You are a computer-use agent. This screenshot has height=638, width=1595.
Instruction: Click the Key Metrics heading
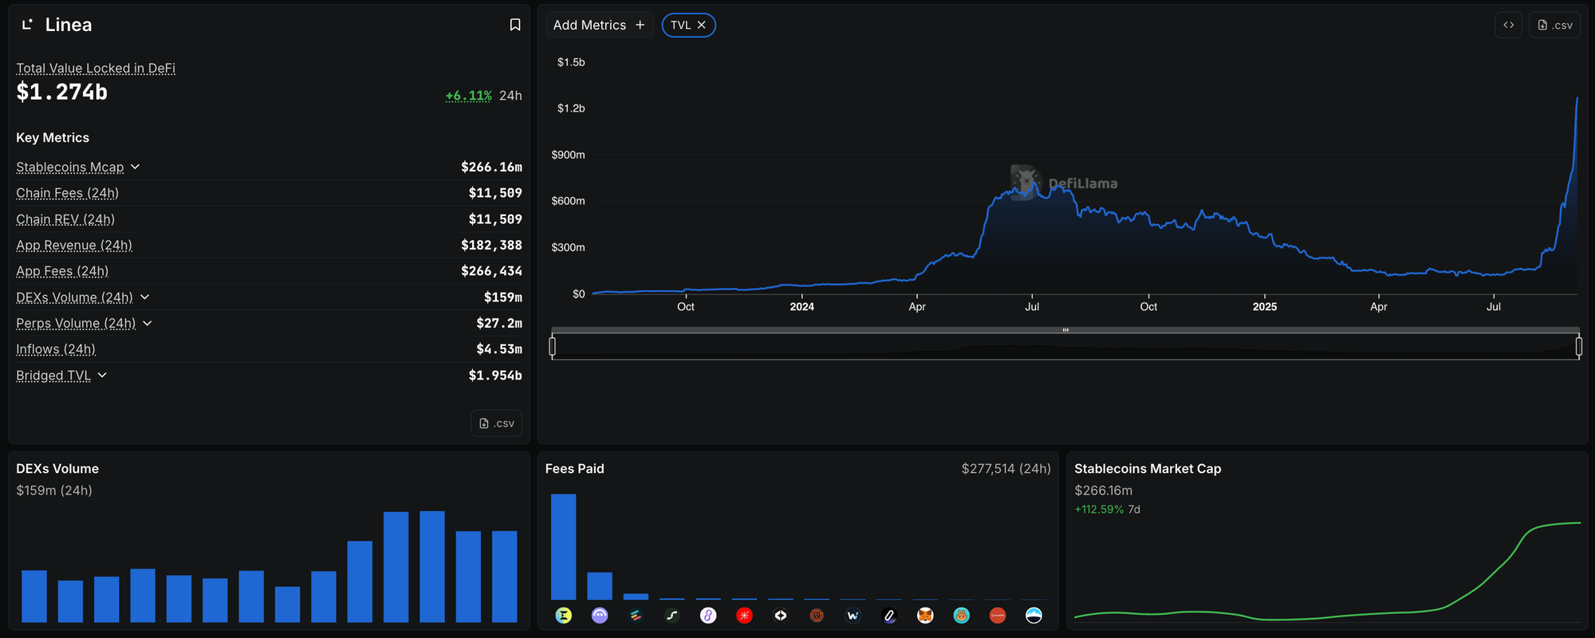[53, 138]
